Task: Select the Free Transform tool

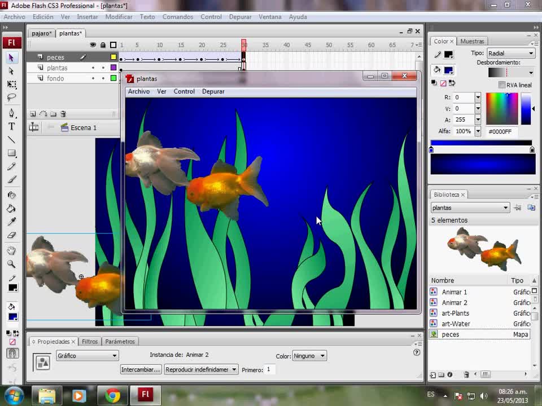Action: 11,84
